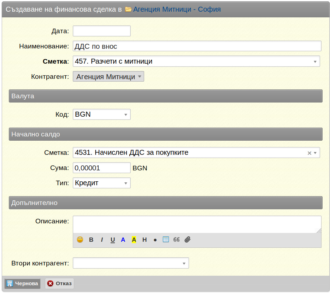This screenshot has height=293, width=330.
Task: Save as draft with Чернова button
Action: tap(22, 283)
